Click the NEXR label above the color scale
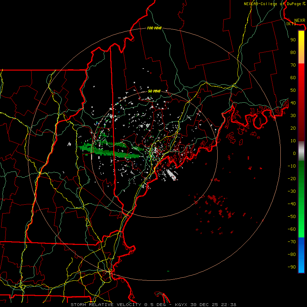The image size is (307, 307). pos(300,20)
